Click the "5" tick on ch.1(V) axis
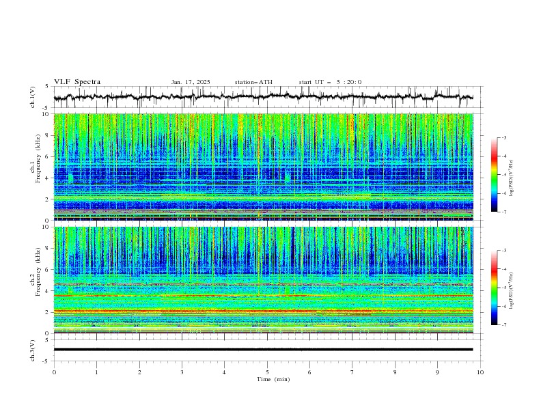Screen dimensions: 541x418 click(x=48, y=87)
